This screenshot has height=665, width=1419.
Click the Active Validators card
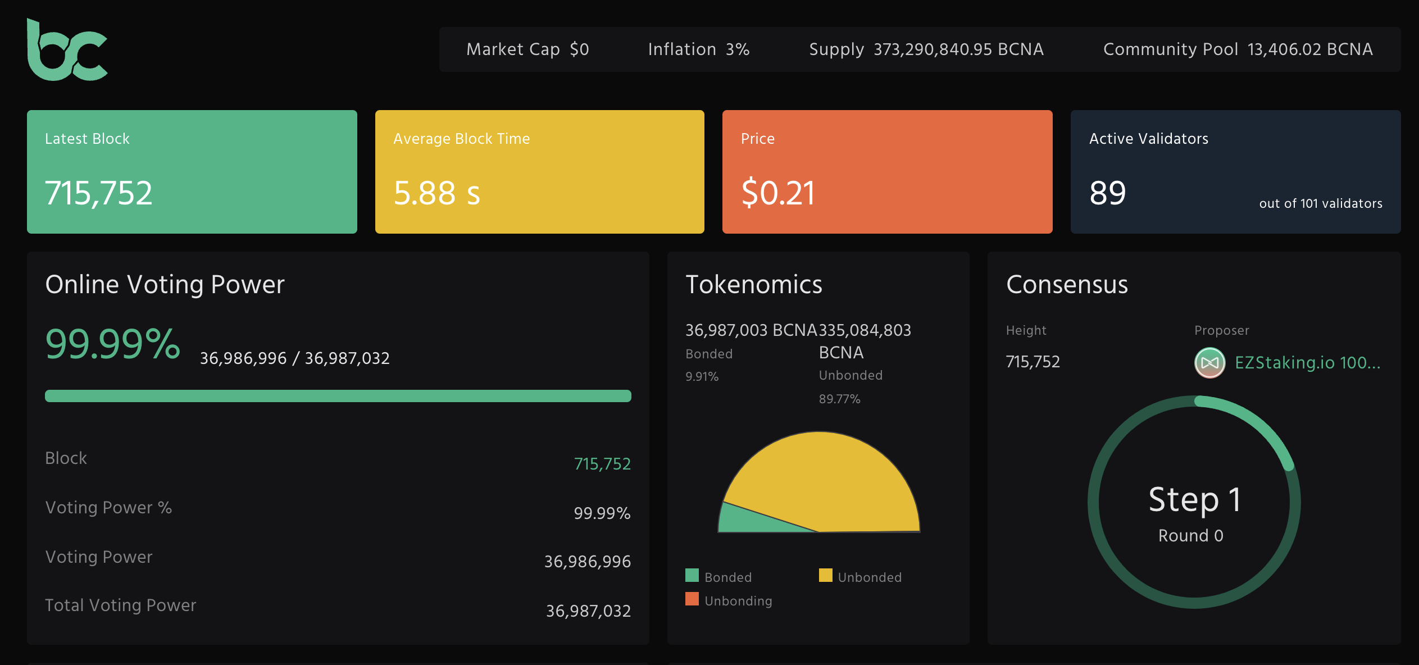point(1235,172)
